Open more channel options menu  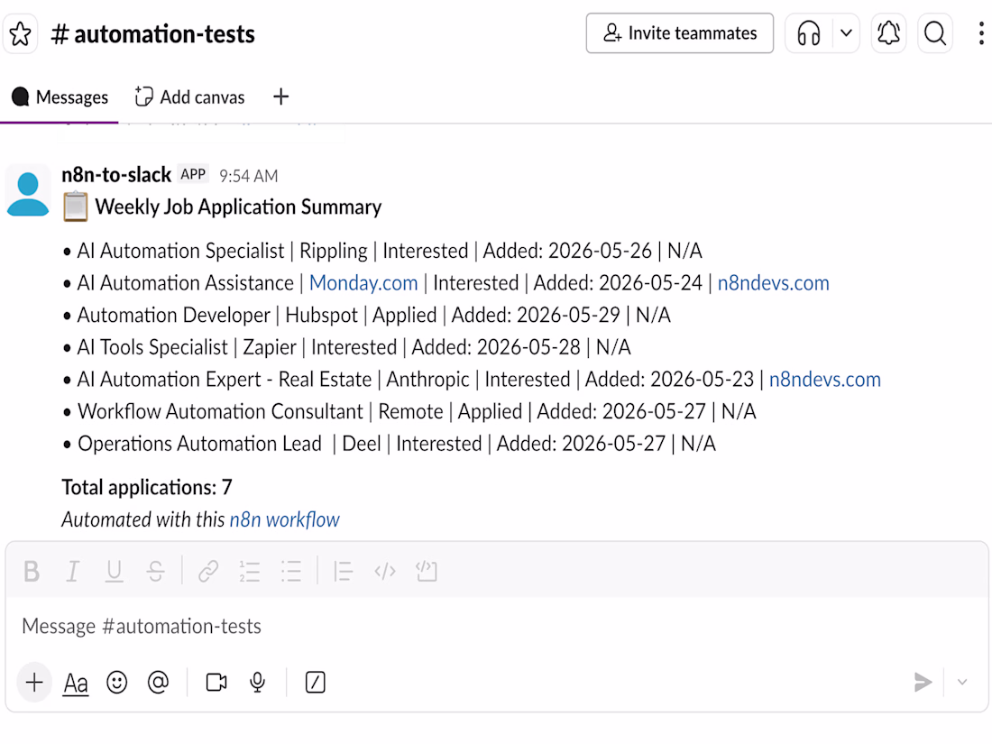pos(980,32)
